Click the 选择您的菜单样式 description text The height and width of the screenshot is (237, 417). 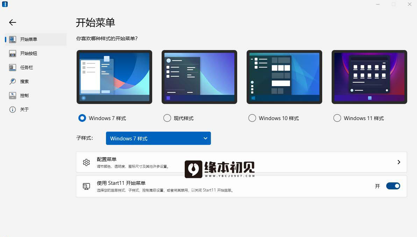(165, 190)
